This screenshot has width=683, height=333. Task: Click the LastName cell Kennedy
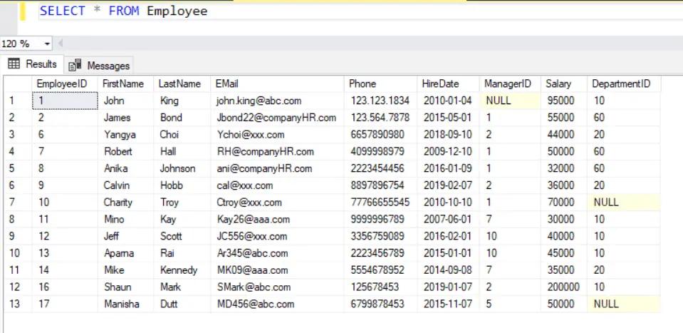pos(178,270)
